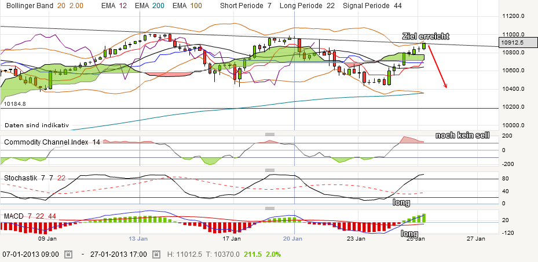Click the end date field 27-01-2013 17:00
This screenshot has height=262, width=538.
(119, 254)
